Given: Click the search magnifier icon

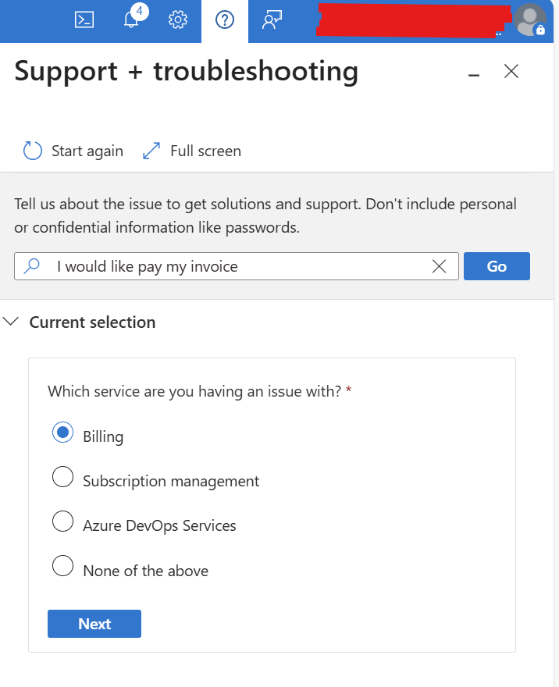Looking at the screenshot, I should [x=32, y=266].
